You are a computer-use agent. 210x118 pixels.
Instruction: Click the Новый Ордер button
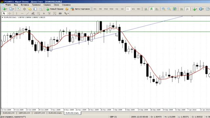tap(55, 9)
